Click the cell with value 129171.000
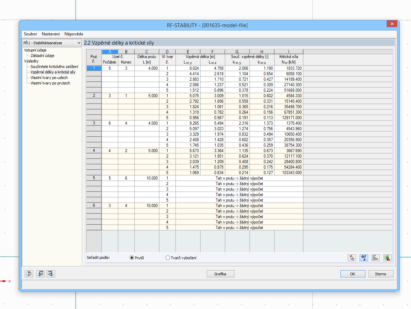Screen dimensions: 411x309 point(289,118)
